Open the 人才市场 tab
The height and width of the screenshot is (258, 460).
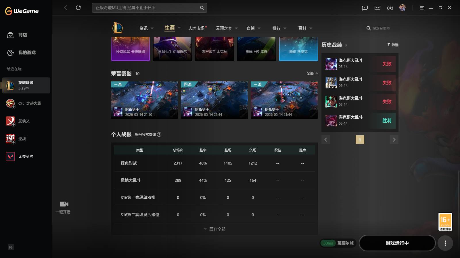tap(196, 28)
